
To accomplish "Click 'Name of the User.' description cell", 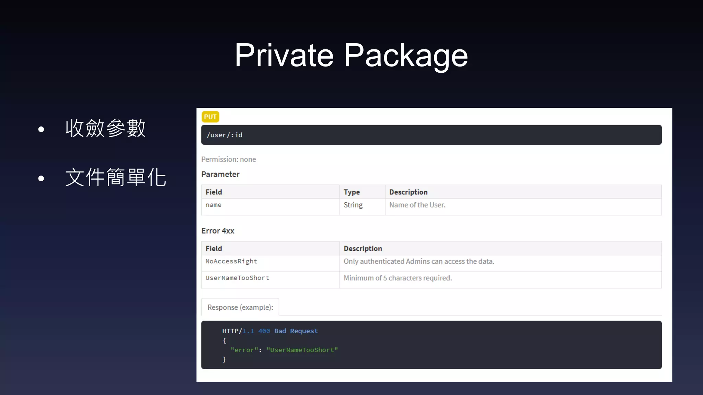I will tap(523, 207).
